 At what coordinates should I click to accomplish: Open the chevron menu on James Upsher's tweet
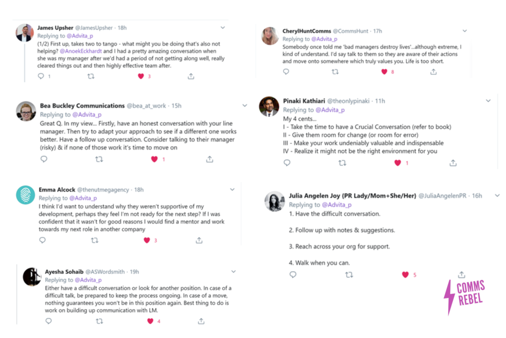pyautogui.click(x=223, y=28)
